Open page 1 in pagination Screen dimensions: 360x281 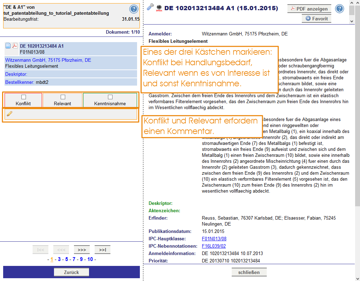coord(52,259)
